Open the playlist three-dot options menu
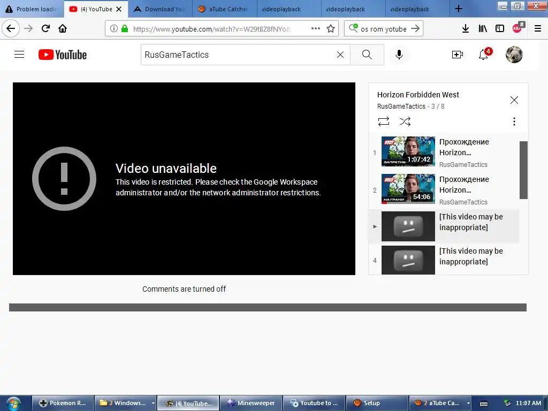 click(514, 121)
